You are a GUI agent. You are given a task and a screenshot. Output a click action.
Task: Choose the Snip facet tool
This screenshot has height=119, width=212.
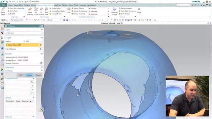tap(69, 10)
